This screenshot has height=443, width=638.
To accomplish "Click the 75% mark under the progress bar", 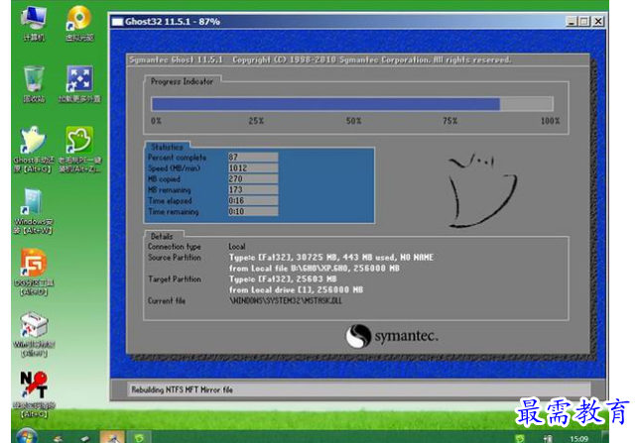I will tap(450, 121).
